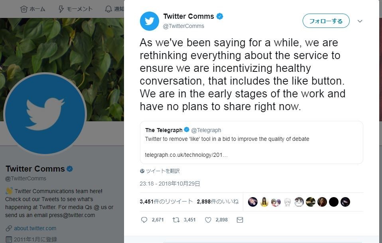Open the ホーム (Home) feed
382x243 pixels.
(33, 9)
